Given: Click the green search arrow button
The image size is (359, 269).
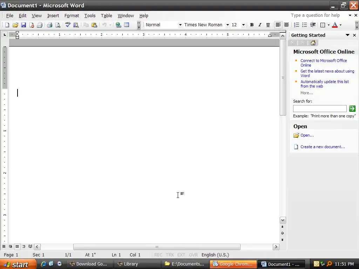Looking at the screenshot, I should pos(352,109).
